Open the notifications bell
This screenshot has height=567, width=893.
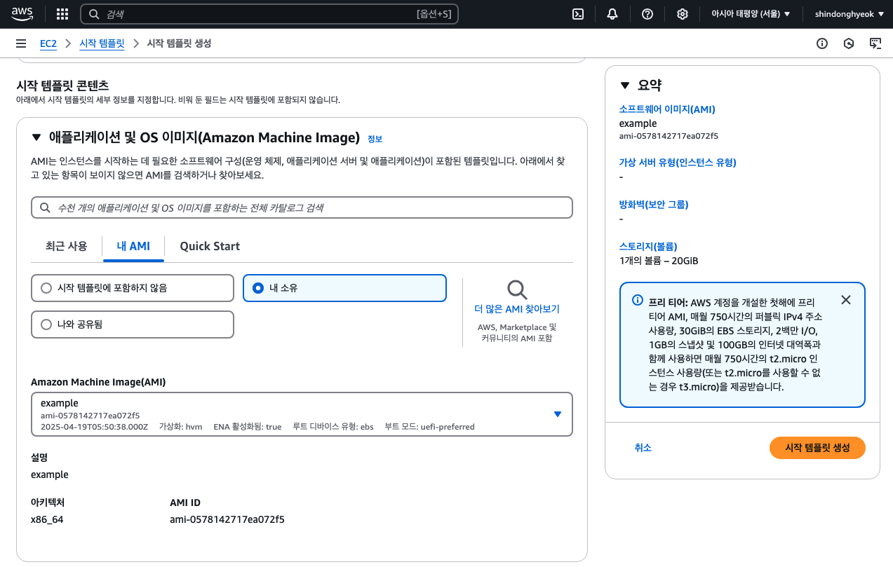pos(612,14)
